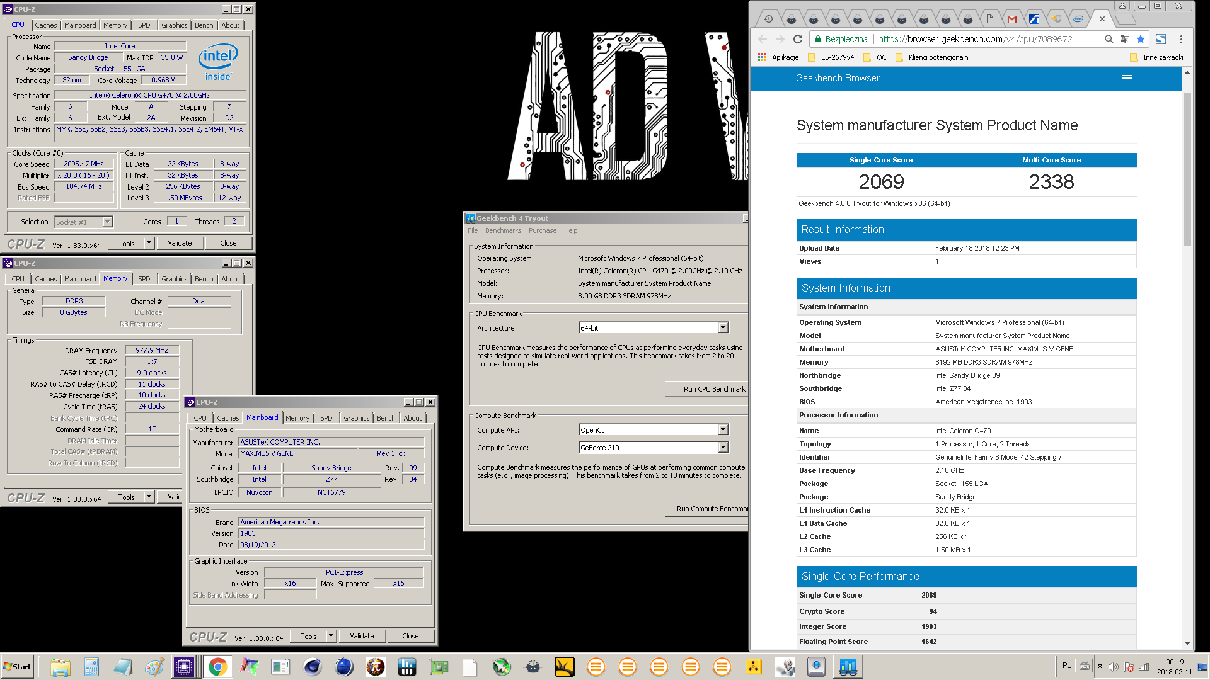Open the SuperPI icon in taskbar

coord(376,667)
